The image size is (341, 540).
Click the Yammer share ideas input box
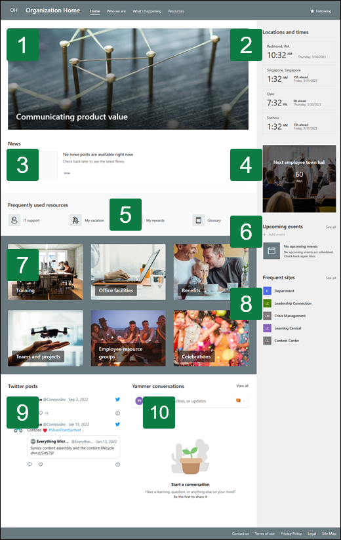click(x=190, y=401)
